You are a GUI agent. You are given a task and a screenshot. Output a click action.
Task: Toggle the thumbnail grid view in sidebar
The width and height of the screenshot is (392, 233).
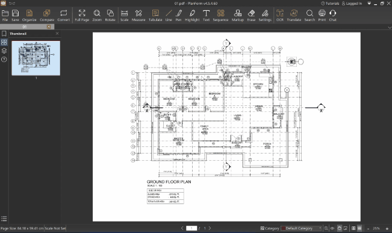click(4, 42)
